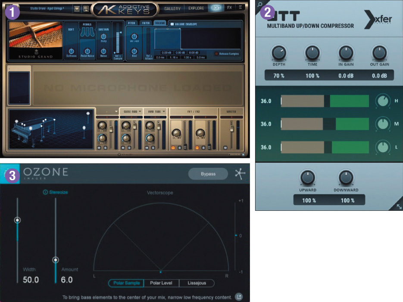This screenshot has width=403, height=302.
Task: Click the Noise knob under Sustain
Action: 103,51
